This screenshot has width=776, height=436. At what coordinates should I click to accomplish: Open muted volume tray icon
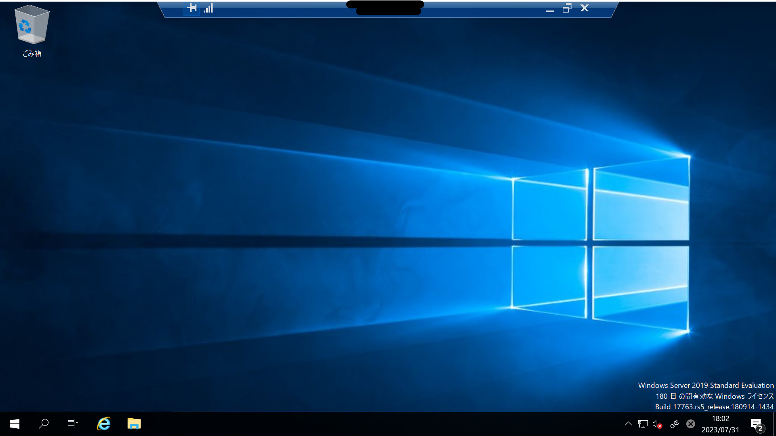657,424
